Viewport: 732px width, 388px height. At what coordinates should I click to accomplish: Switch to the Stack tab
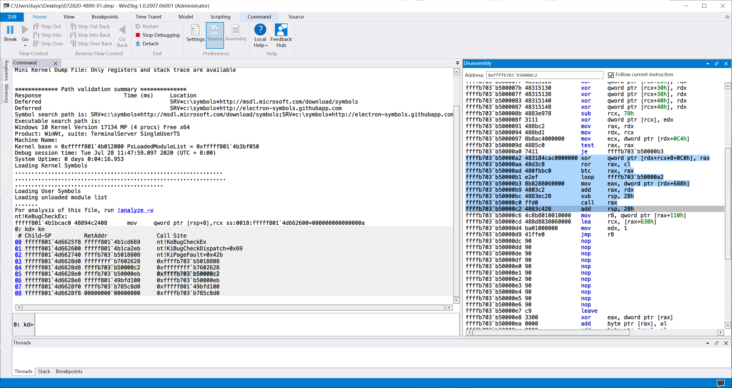(x=44, y=371)
